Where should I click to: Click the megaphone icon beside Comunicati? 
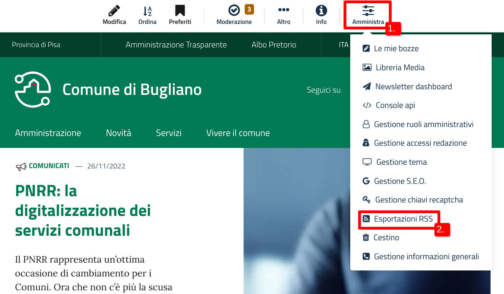click(21, 166)
